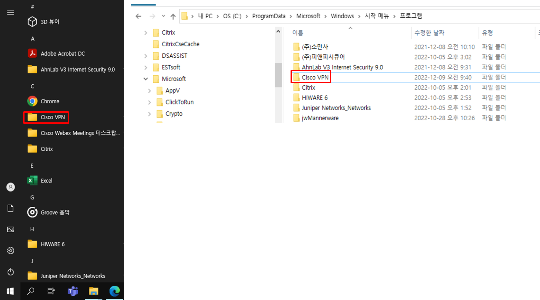Click the Power icon in Start sidebar
Viewport: 540px width, 300px height.
[11, 272]
